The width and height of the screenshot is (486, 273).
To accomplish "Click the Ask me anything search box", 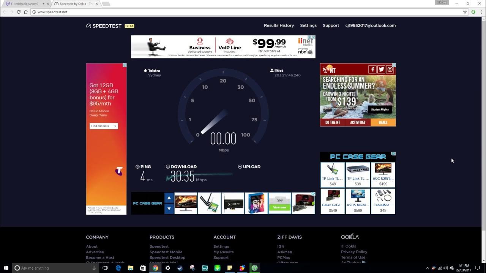I will tap(56, 268).
